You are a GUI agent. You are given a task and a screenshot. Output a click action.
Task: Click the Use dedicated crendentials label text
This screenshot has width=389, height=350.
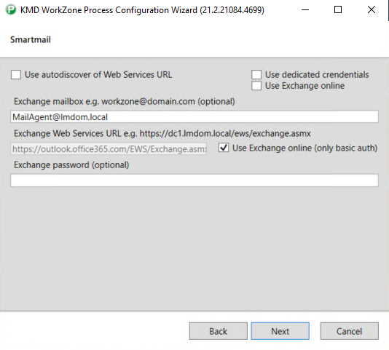click(x=317, y=74)
